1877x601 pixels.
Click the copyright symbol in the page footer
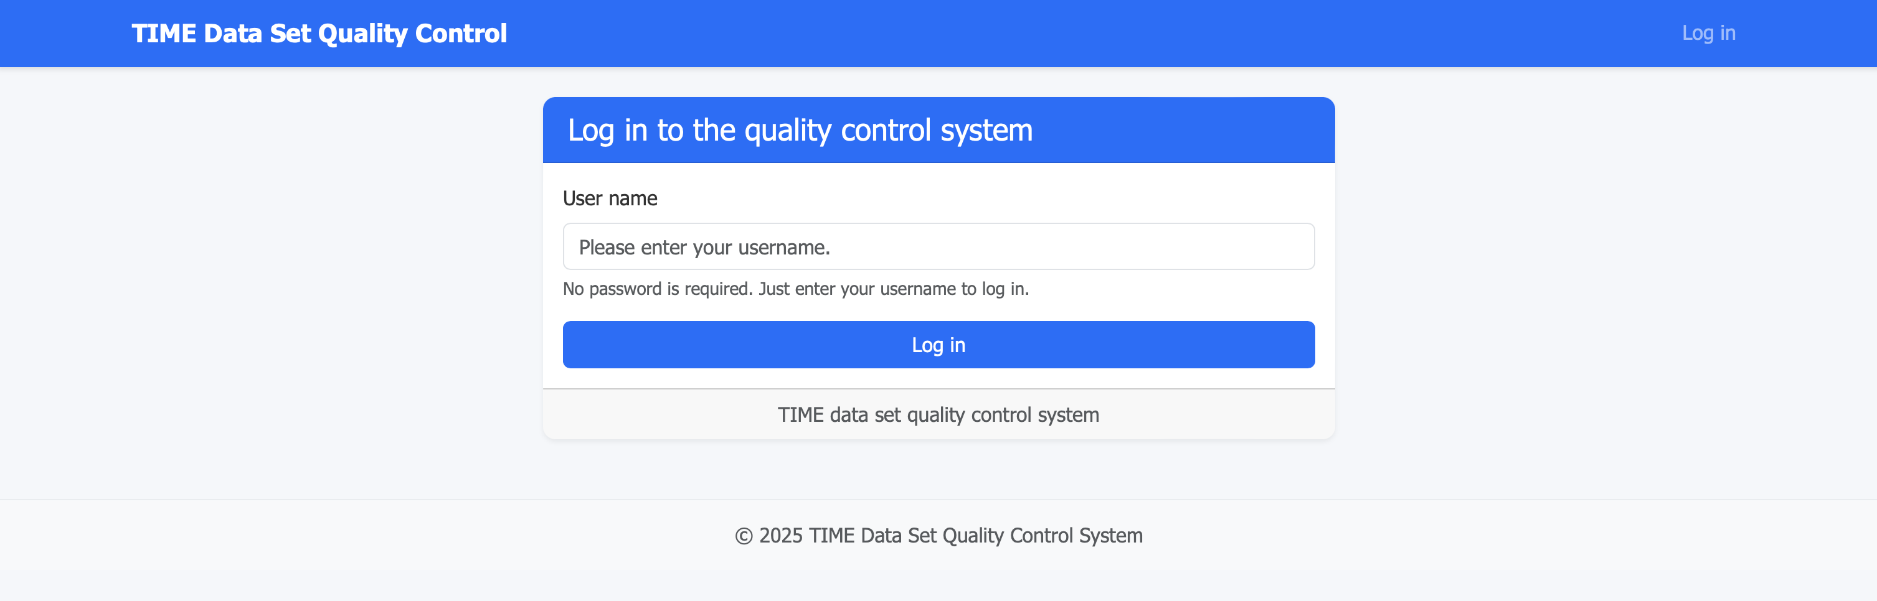click(x=743, y=536)
